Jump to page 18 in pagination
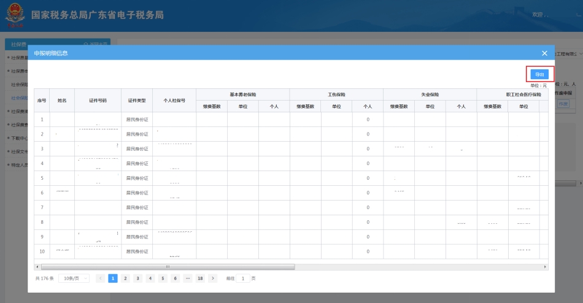The image size is (583, 303). [x=200, y=278]
